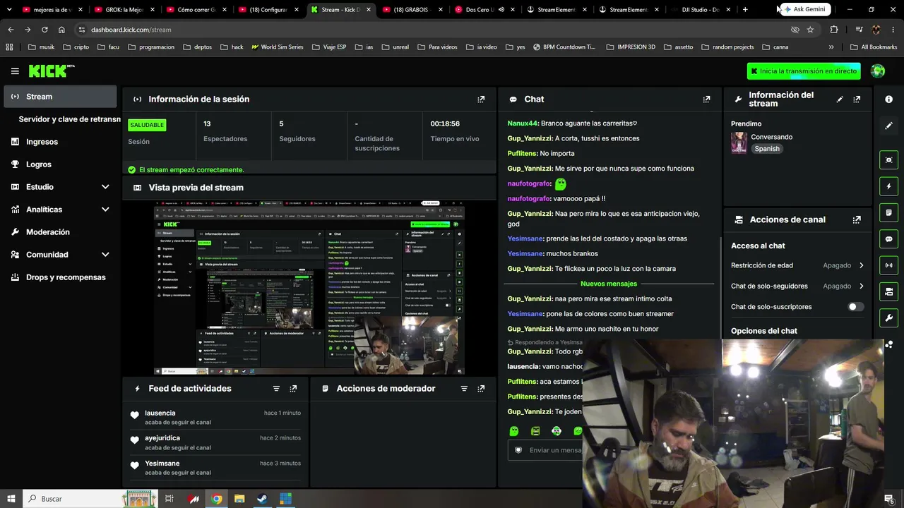Viewport: 904px width, 508px height.
Task: Toggle chat panel via speech bubble icon
Action: [888, 239]
